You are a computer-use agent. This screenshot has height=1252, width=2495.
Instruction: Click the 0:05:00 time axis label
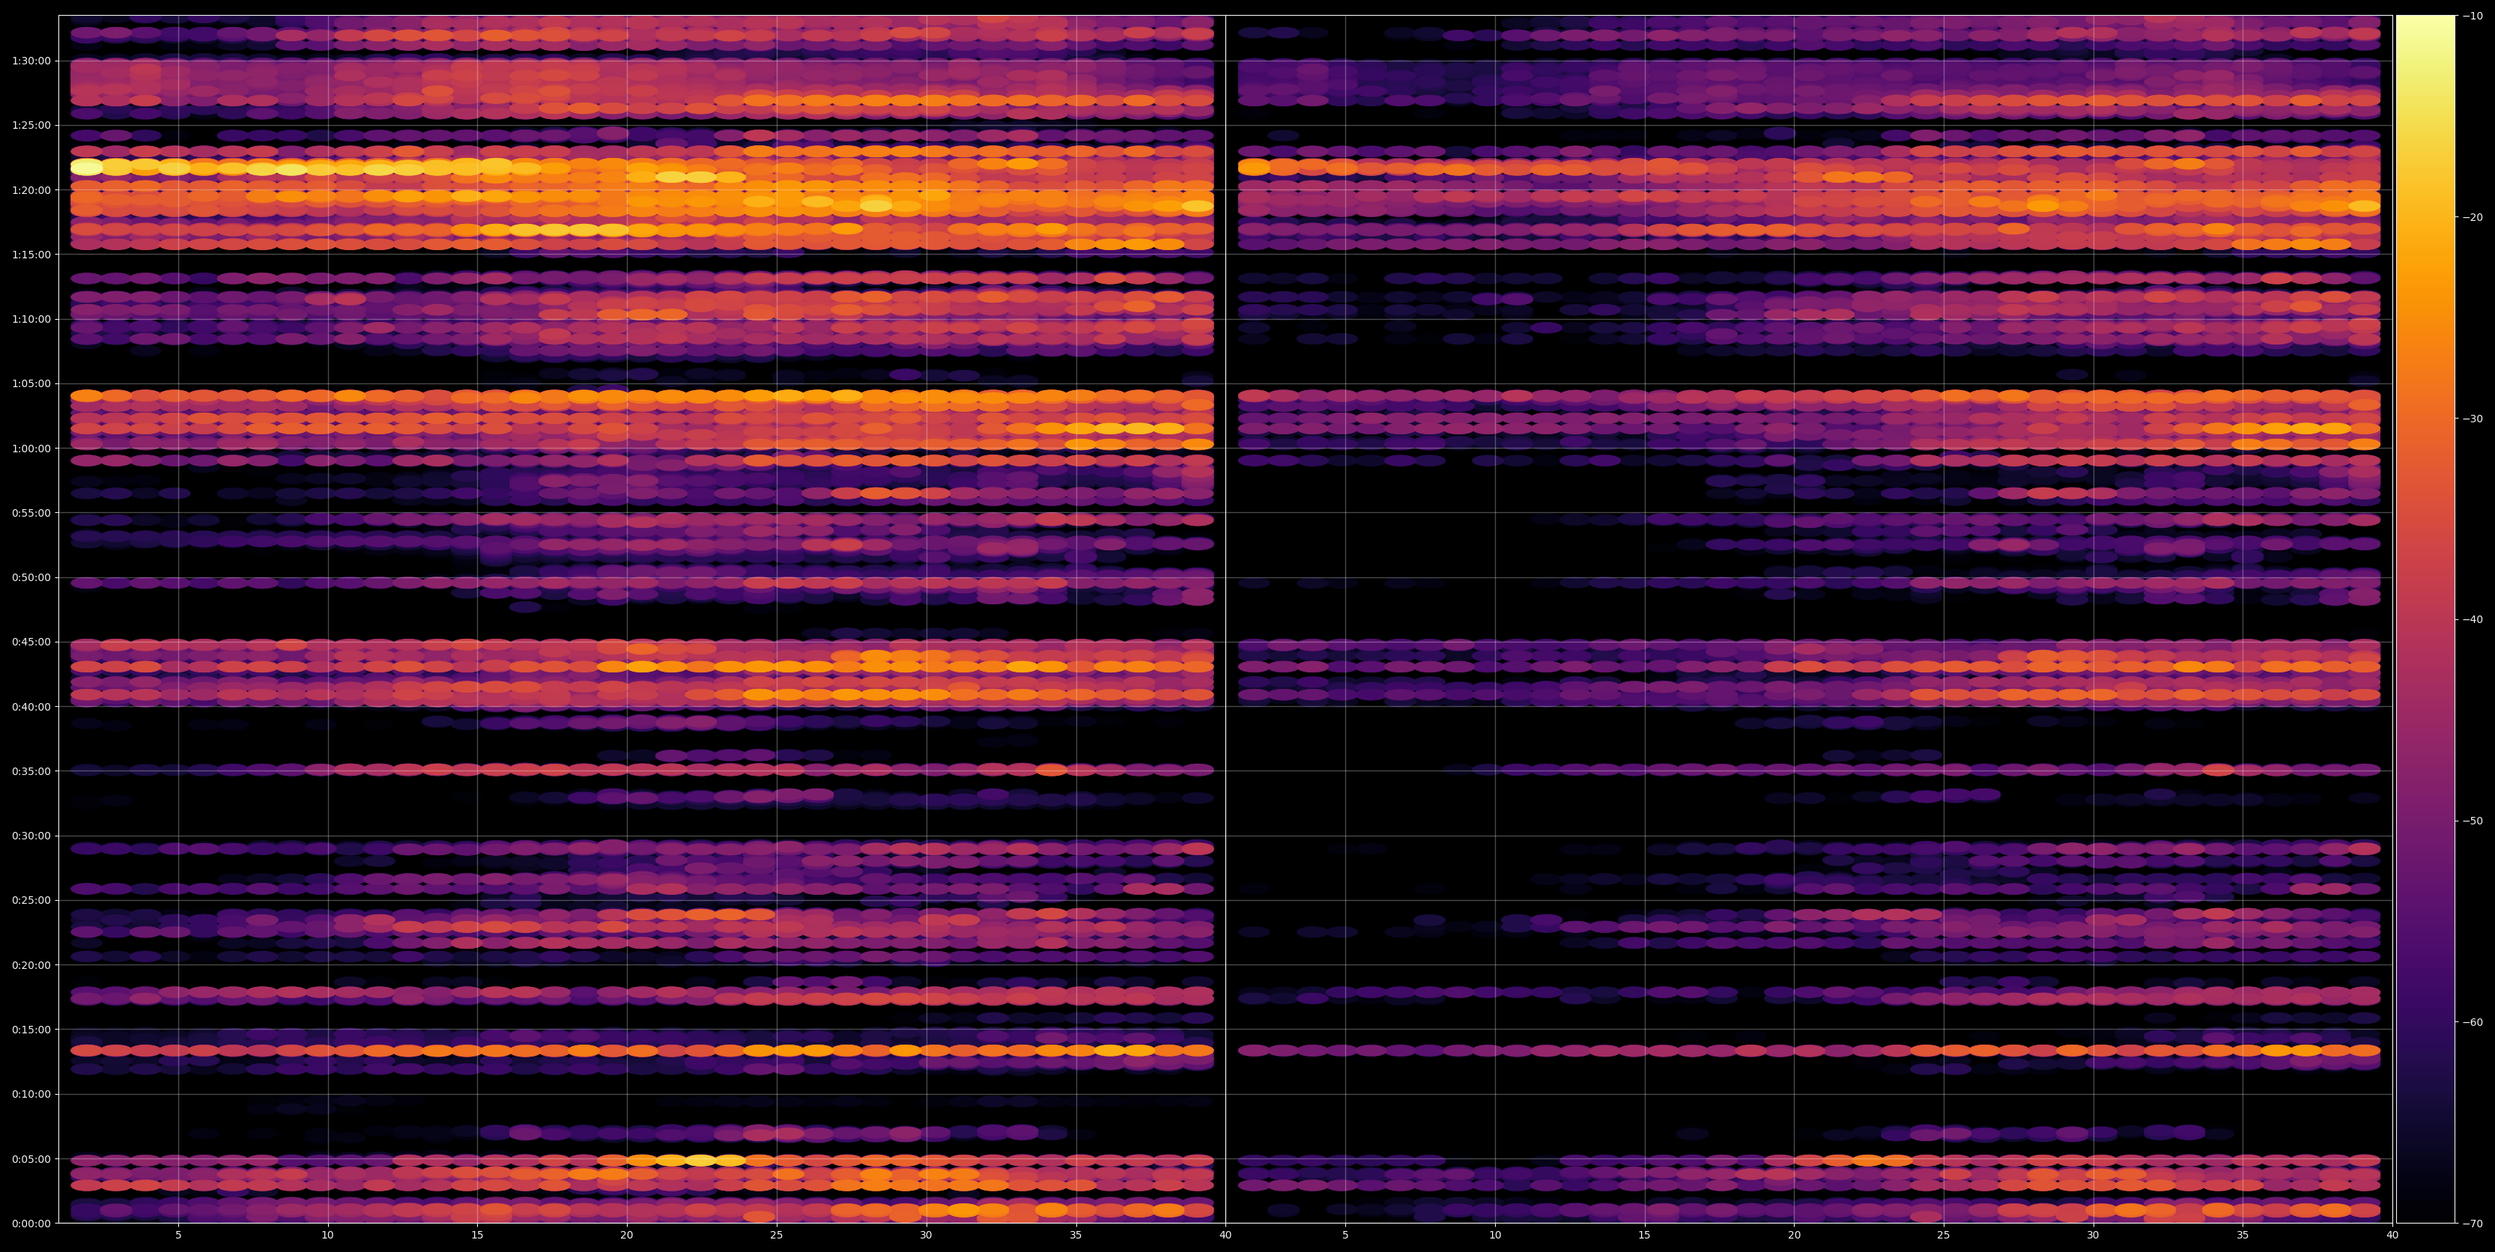[31, 1159]
